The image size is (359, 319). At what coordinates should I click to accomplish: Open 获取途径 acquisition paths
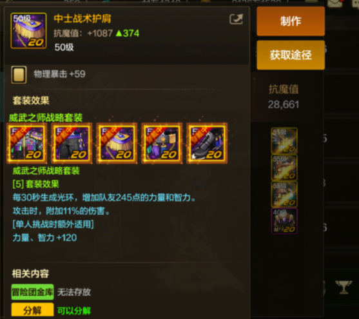pos(291,55)
